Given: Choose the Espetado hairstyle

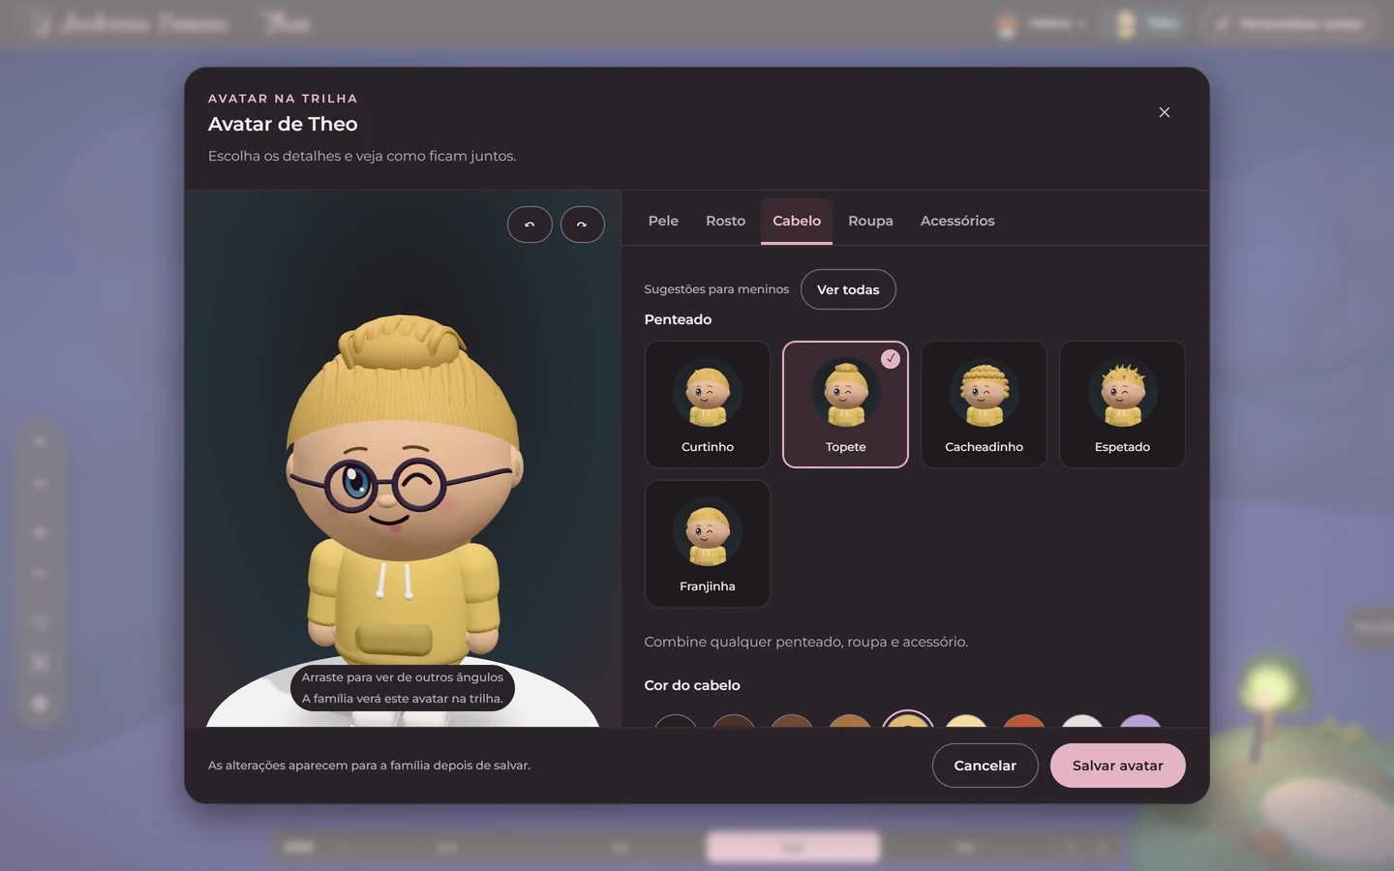Looking at the screenshot, I should (1122, 405).
